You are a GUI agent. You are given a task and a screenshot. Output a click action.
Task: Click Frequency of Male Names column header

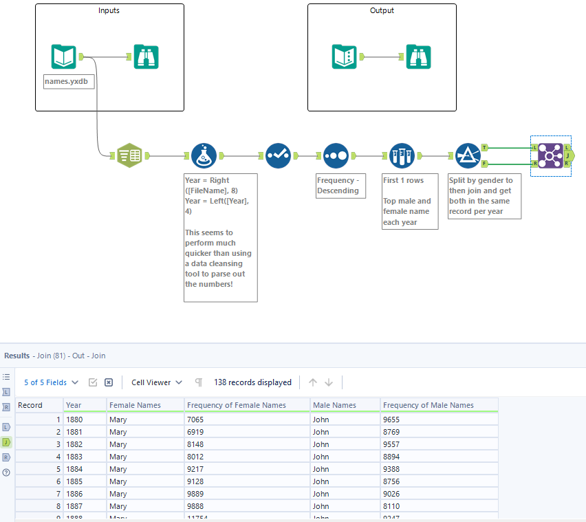click(439, 405)
